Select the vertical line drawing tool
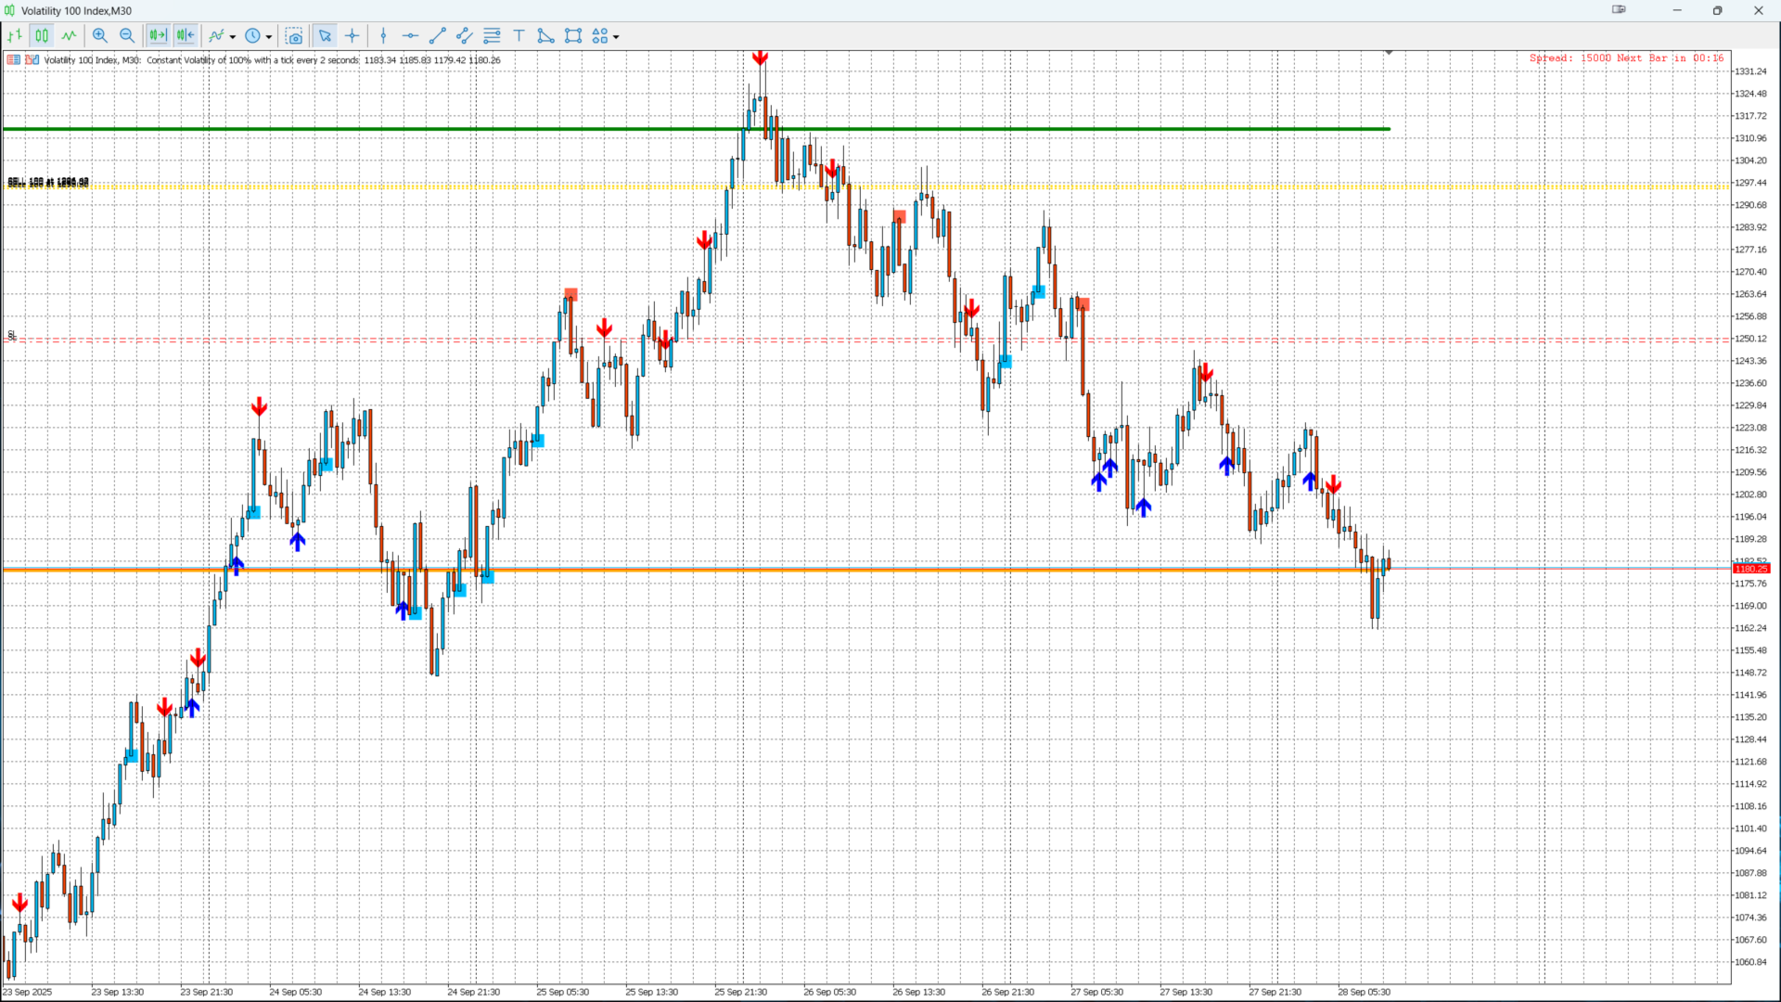The height and width of the screenshot is (1002, 1781). [383, 36]
